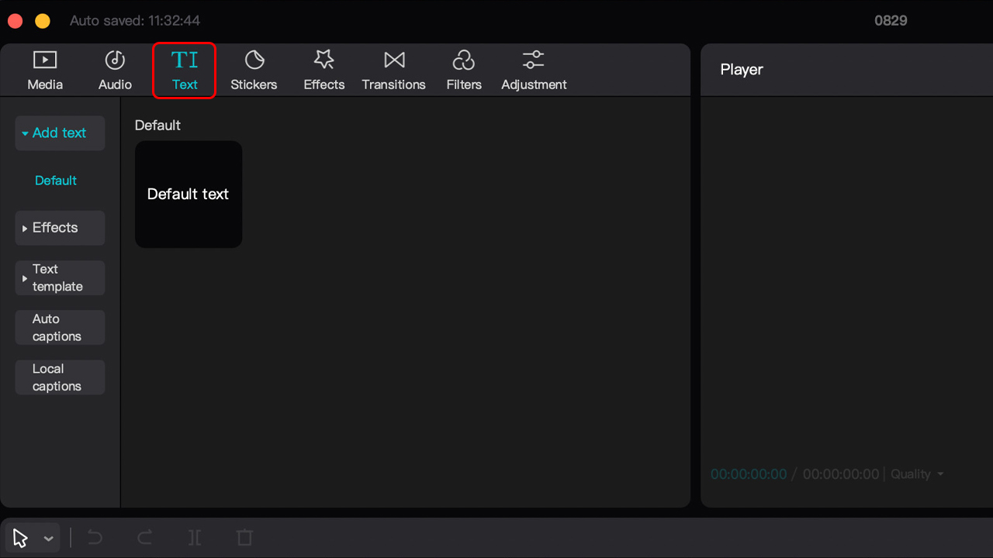Choose the Default text thumbnail

click(189, 195)
